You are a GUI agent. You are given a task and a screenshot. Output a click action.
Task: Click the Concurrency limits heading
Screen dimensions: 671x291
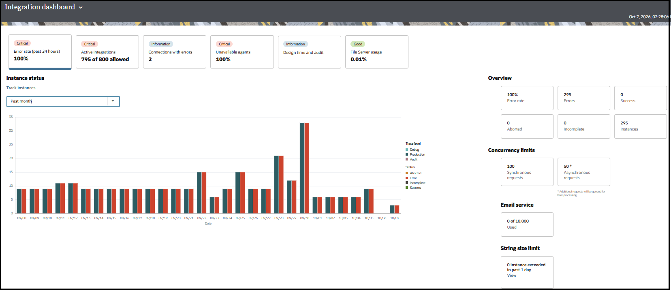[x=511, y=150]
